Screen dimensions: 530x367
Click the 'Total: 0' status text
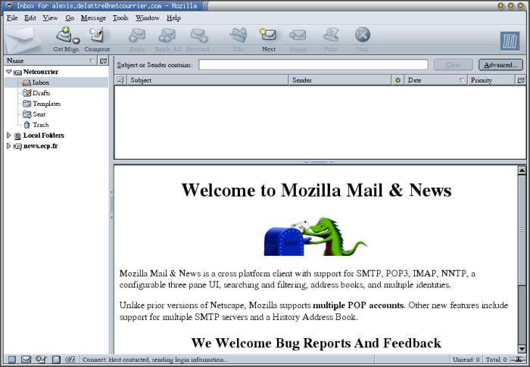pos(496,359)
